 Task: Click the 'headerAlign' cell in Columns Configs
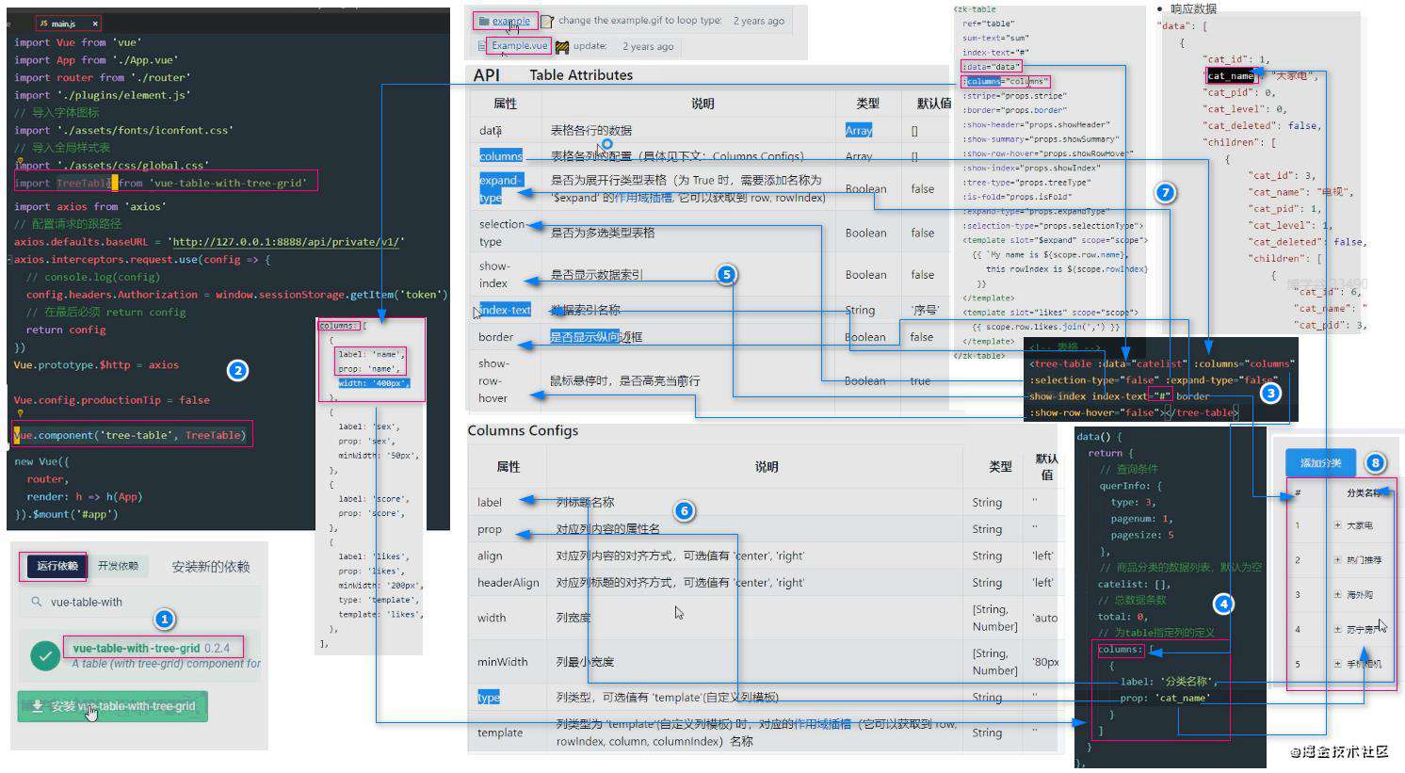(x=509, y=583)
